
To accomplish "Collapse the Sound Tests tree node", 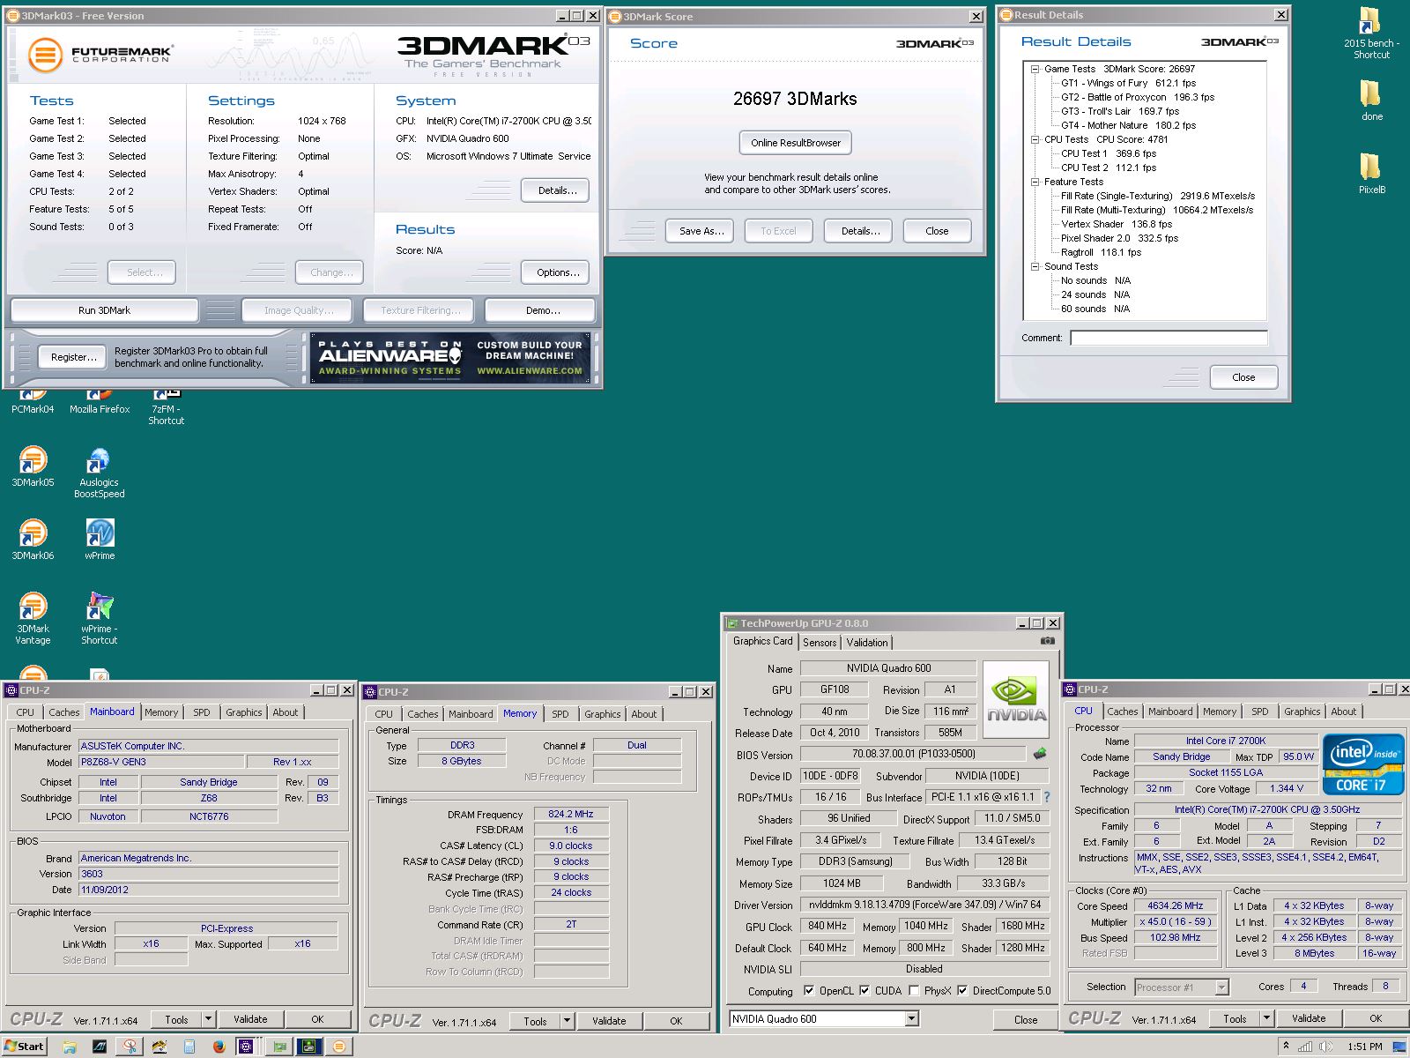I will point(1035,266).
